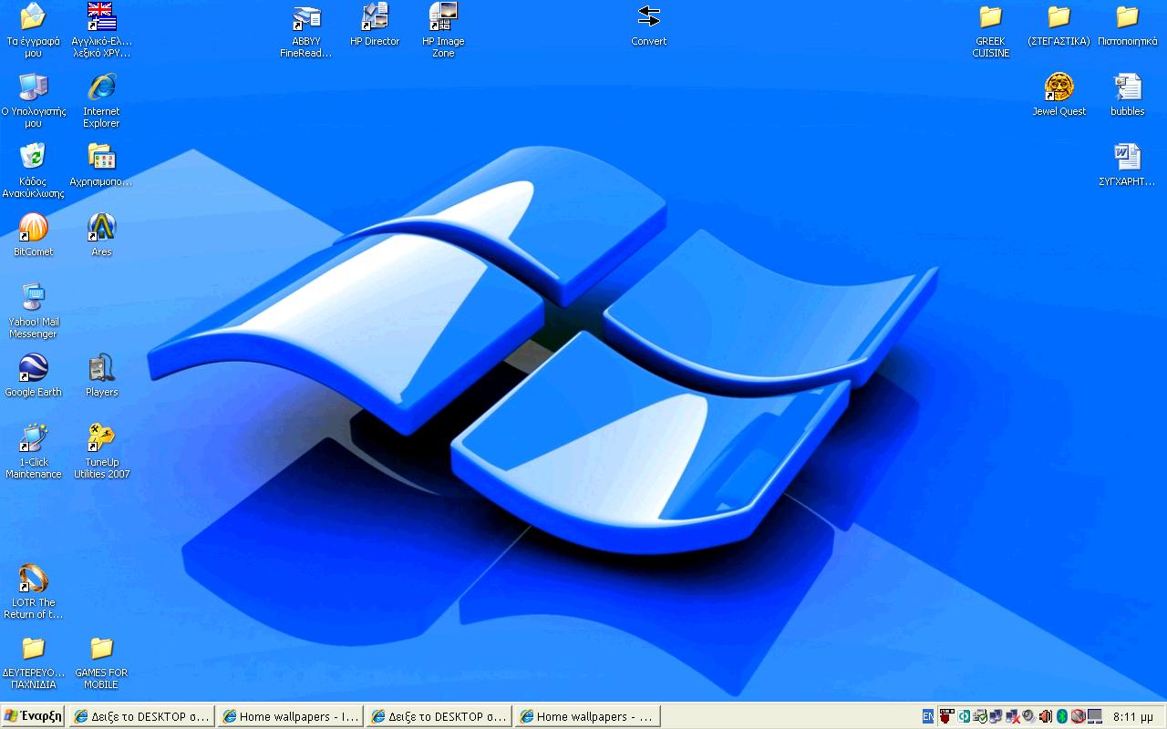Open the bubbles document icon
Screen dimensions: 1167x729
coord(1127,95)
